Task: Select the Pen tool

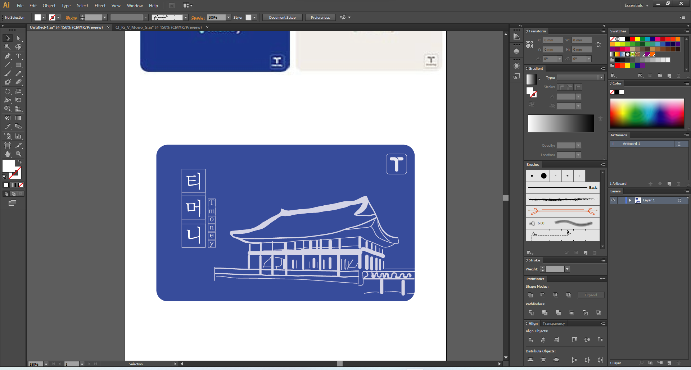Action: point(7,56)
